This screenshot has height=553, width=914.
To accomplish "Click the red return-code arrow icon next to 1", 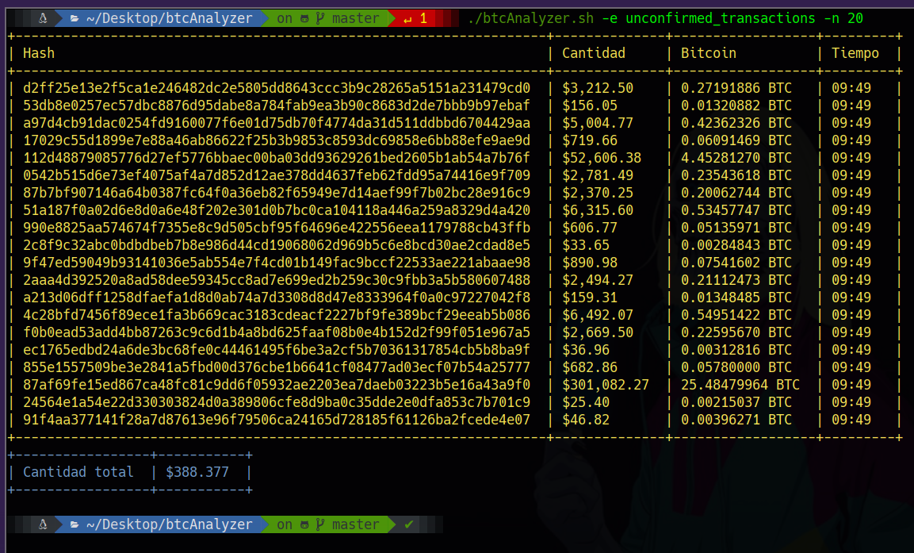I will [407, 19].
